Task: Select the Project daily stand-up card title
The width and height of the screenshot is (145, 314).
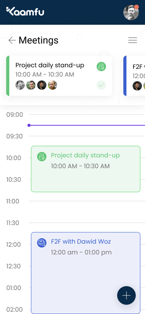Action: click(50, 65)
